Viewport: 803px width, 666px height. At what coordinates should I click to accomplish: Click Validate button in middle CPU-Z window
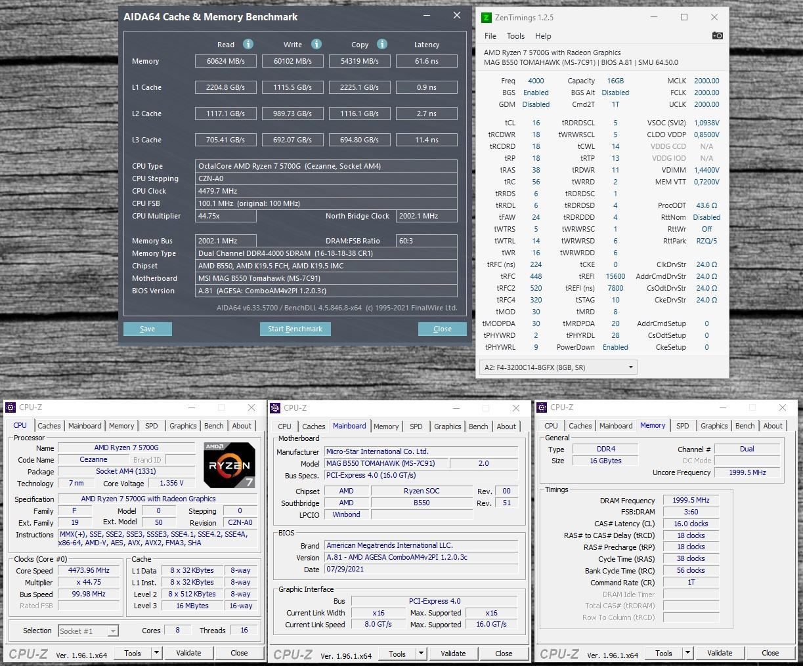coord(453,654)
